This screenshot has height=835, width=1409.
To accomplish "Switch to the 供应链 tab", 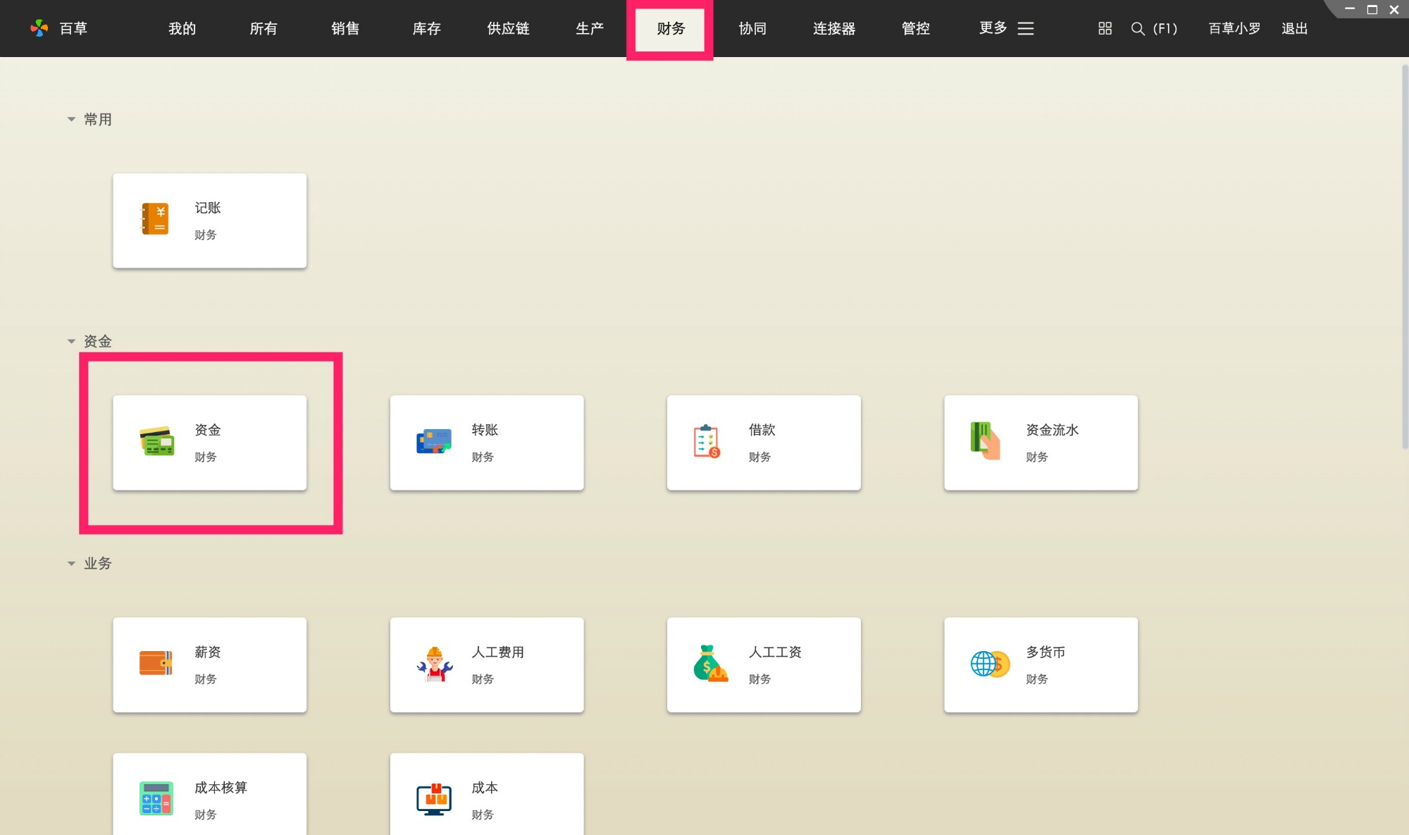I will pos(508,28).
